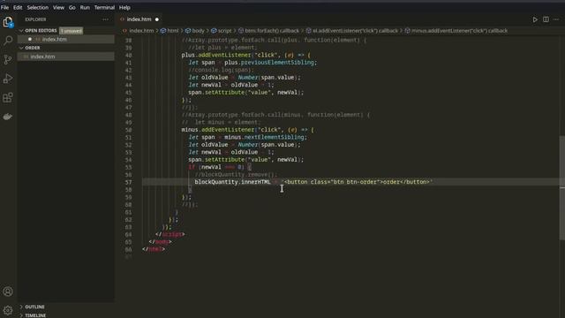565x318 pixels.
Task: Open the Run menu
Action: click(85, 7)
